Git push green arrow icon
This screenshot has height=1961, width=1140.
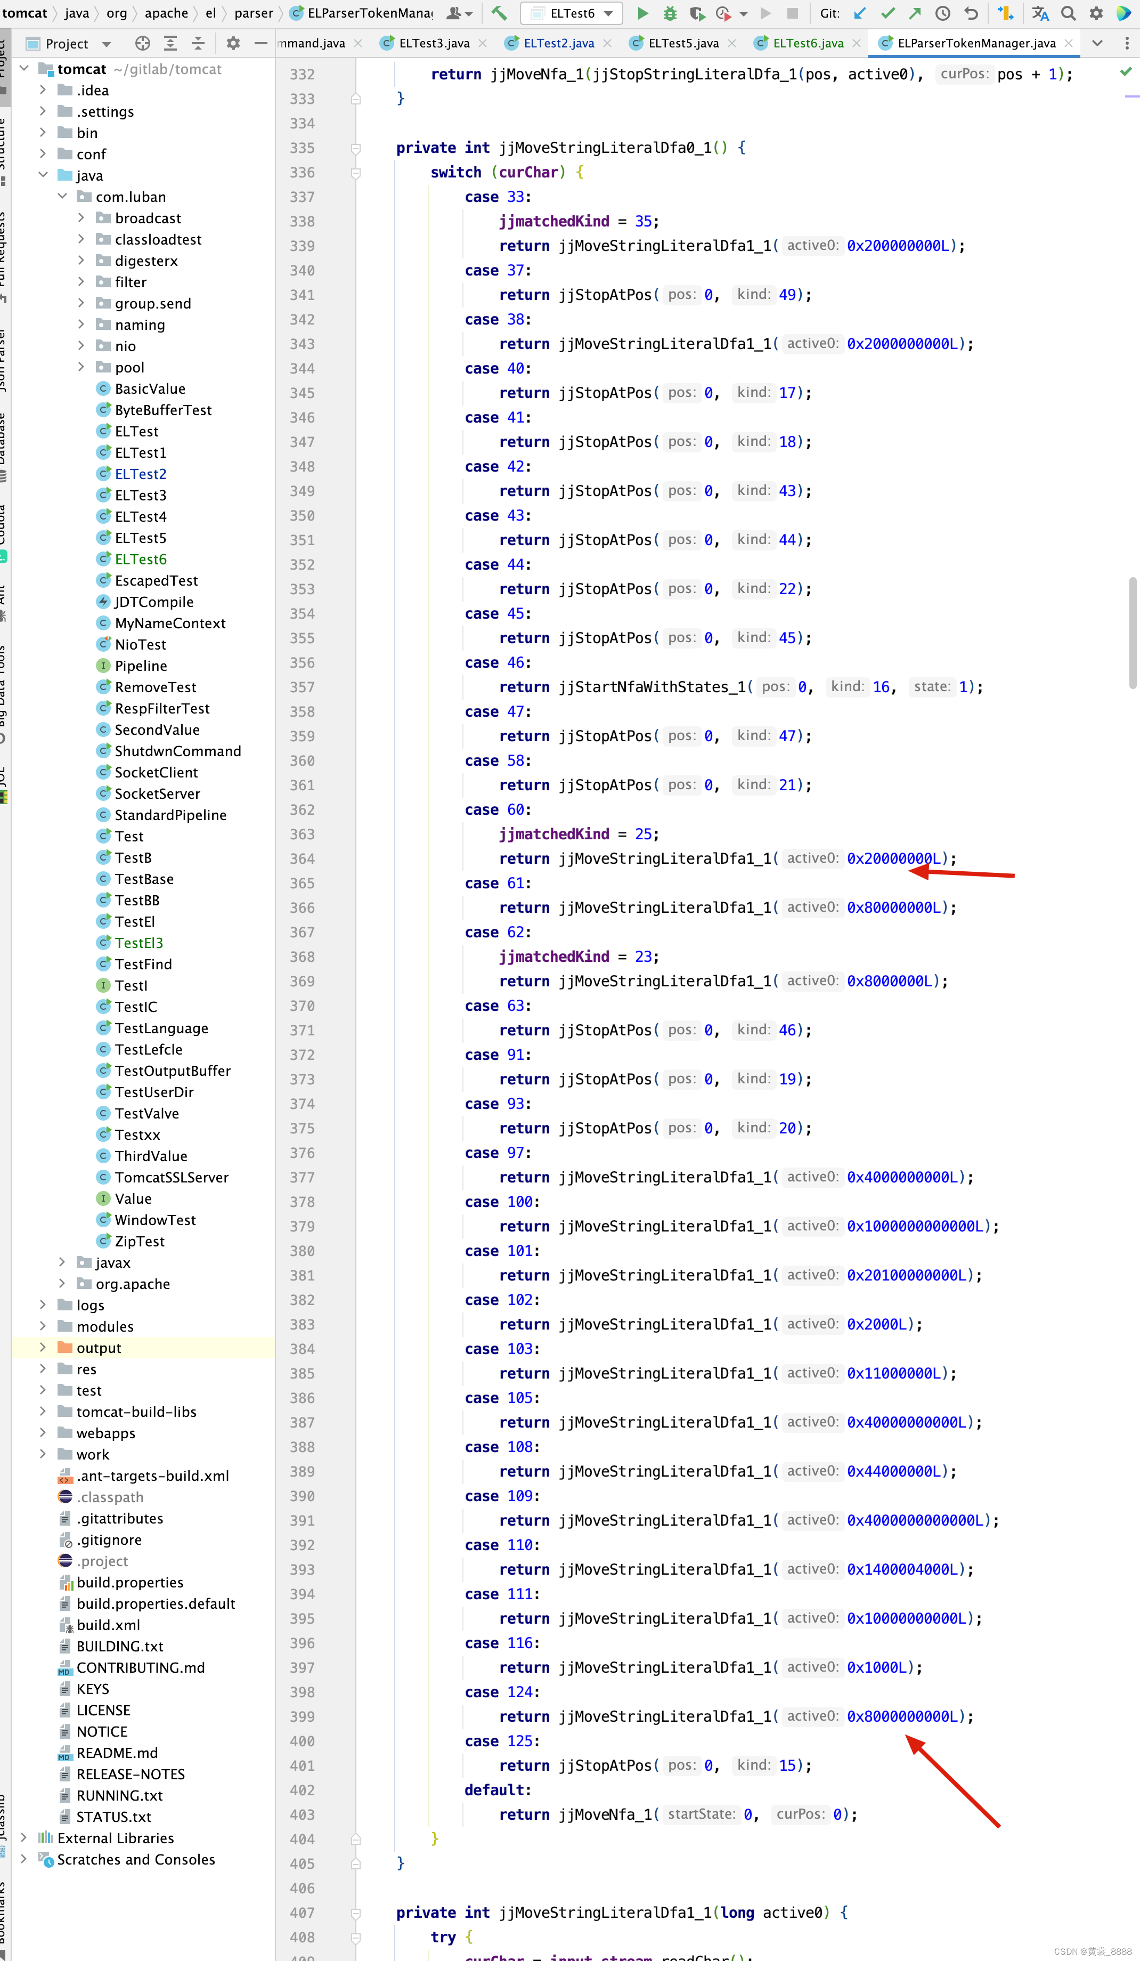pos(915,13)
